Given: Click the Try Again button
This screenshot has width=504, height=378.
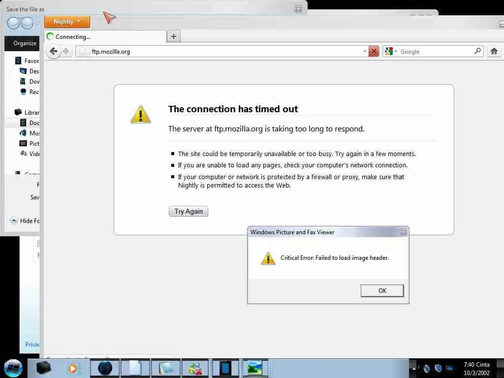Looking at the screenshot, I should (x=189, y=211).
